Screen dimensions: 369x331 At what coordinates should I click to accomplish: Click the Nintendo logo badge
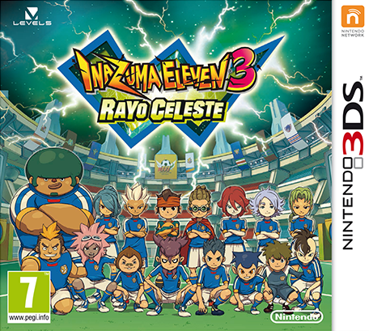pos(298,316)
